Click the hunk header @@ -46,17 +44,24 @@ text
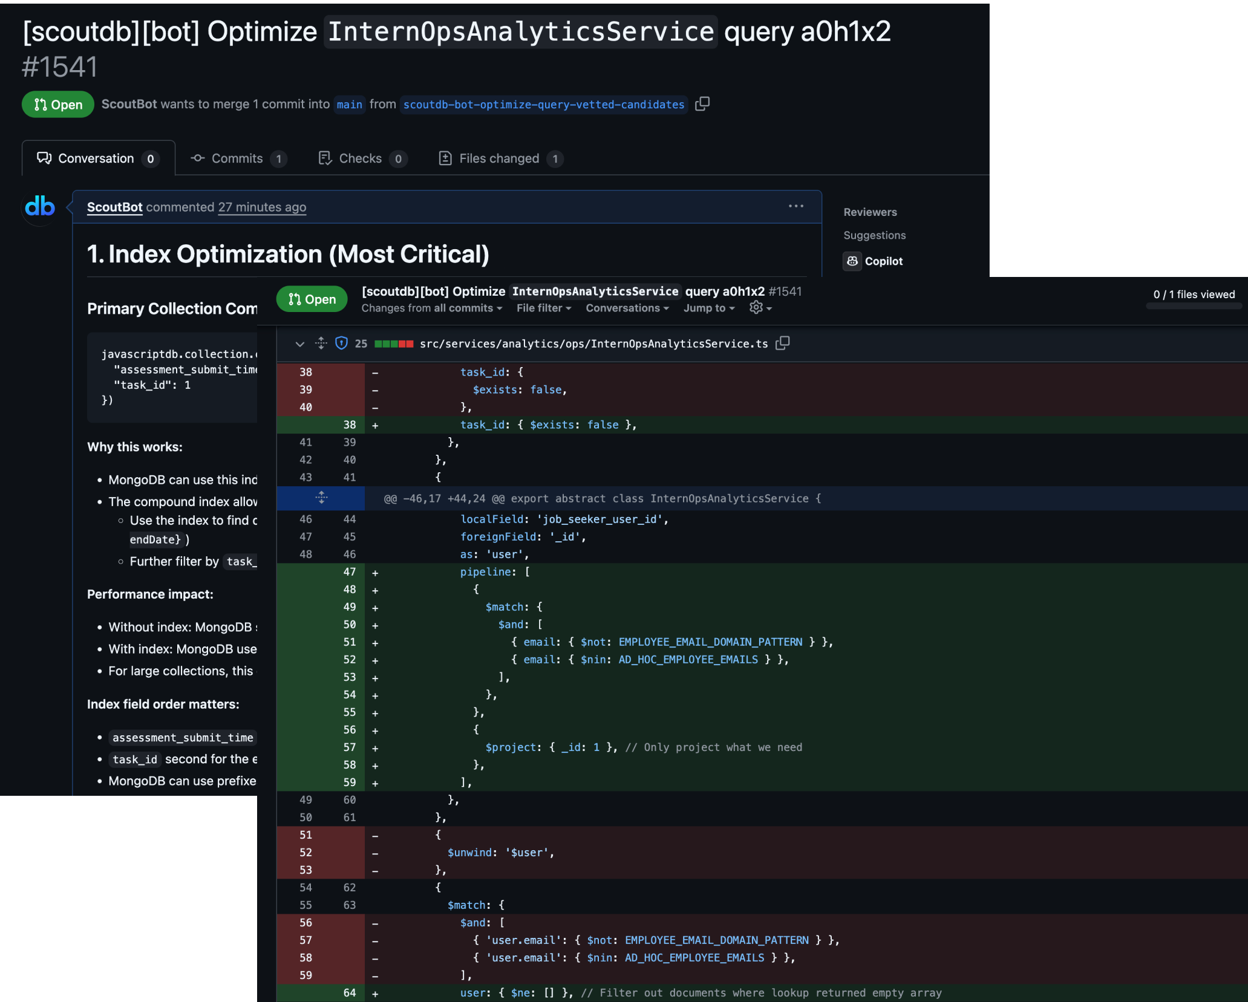The height and width of the screenshot is (1002, 1248). [602, 498]
